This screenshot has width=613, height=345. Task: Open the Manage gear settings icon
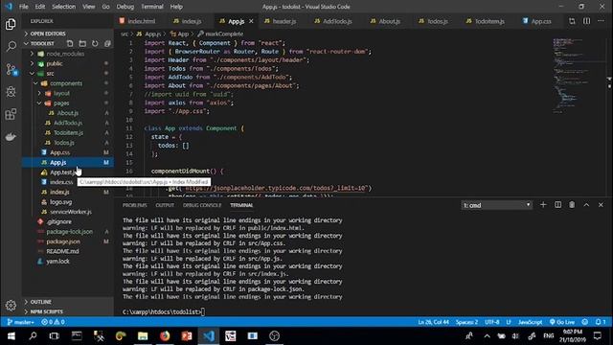coord(11,305)
